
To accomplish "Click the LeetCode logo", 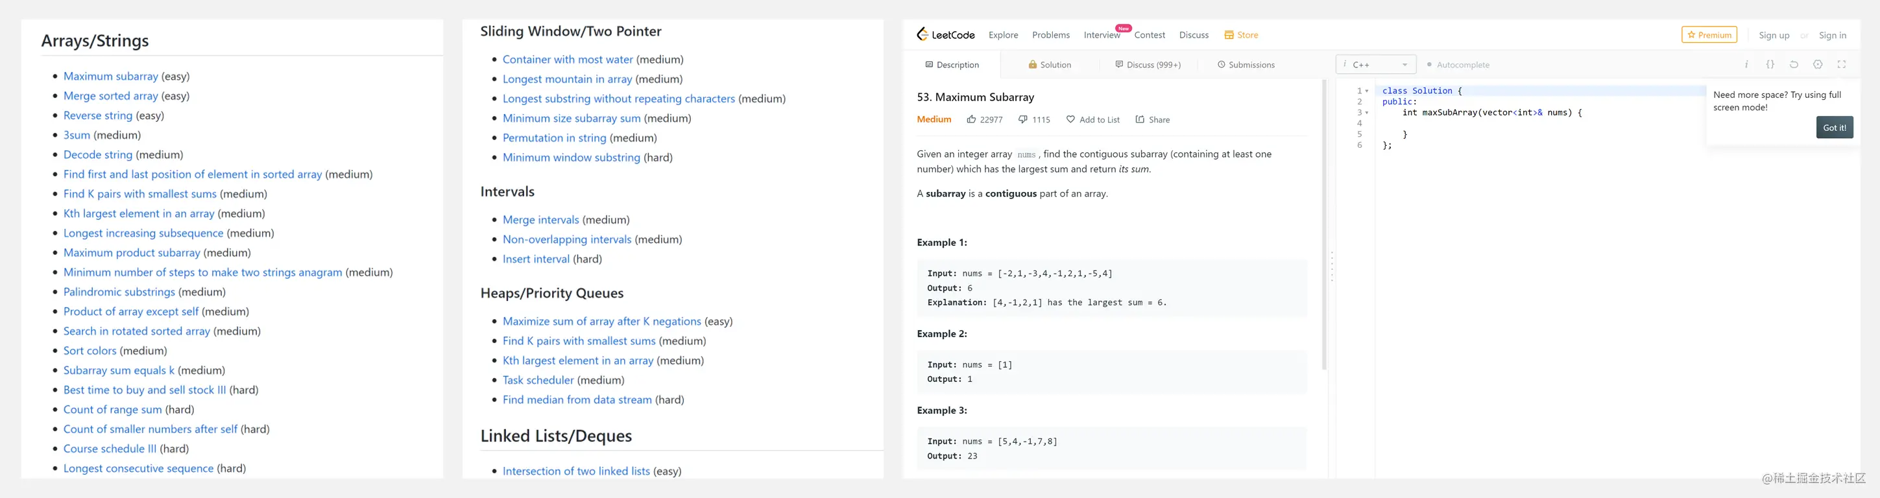I will [x=946, y=34].
